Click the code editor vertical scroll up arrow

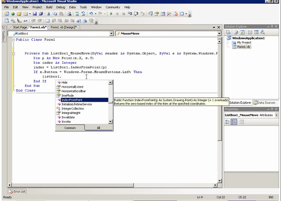coord(219,42)
